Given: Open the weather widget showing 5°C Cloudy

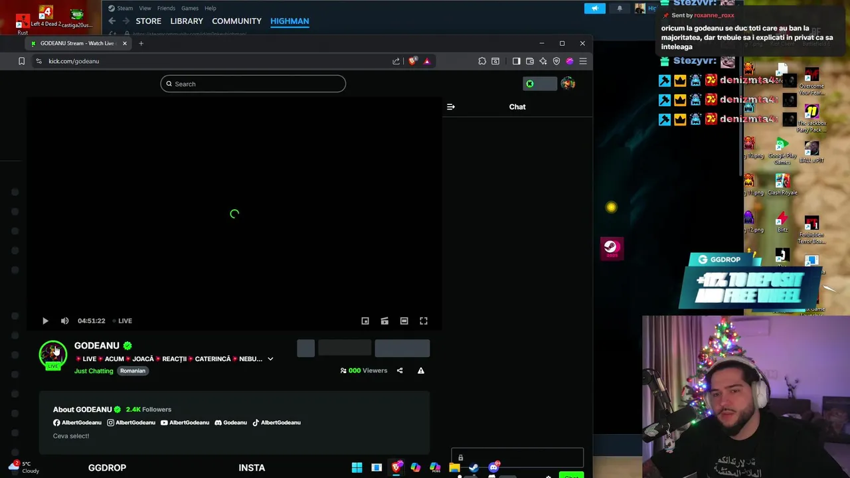Looking at the screenshot, I should pos(23,467).
